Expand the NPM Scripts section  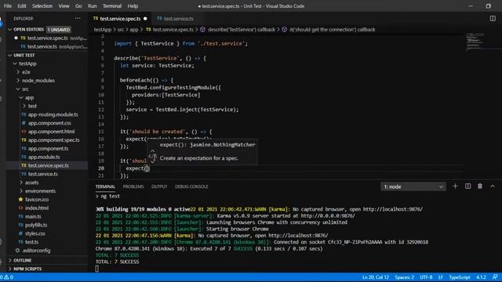coord(47,269)
